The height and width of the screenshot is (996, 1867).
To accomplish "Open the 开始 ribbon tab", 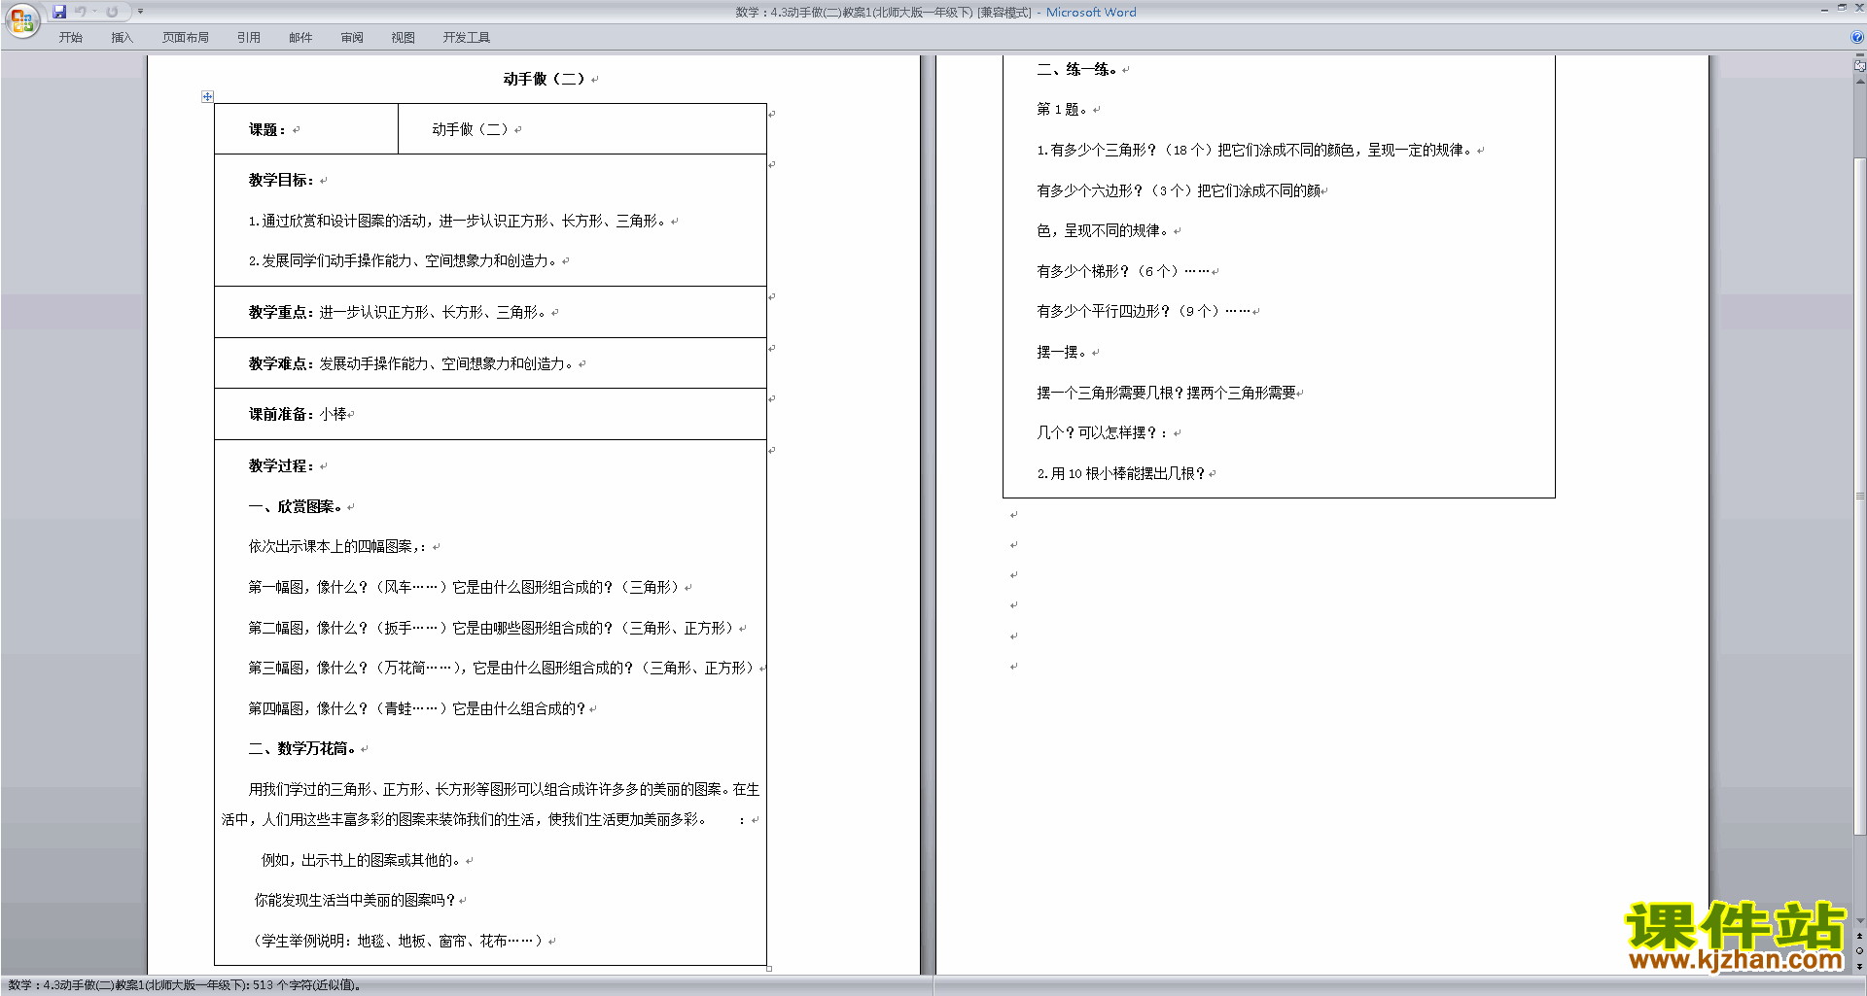I will (70, 38).
